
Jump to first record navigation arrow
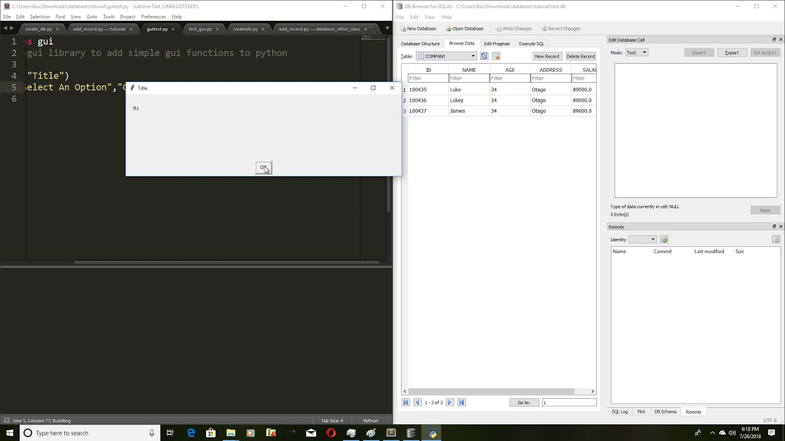point(405,402)
